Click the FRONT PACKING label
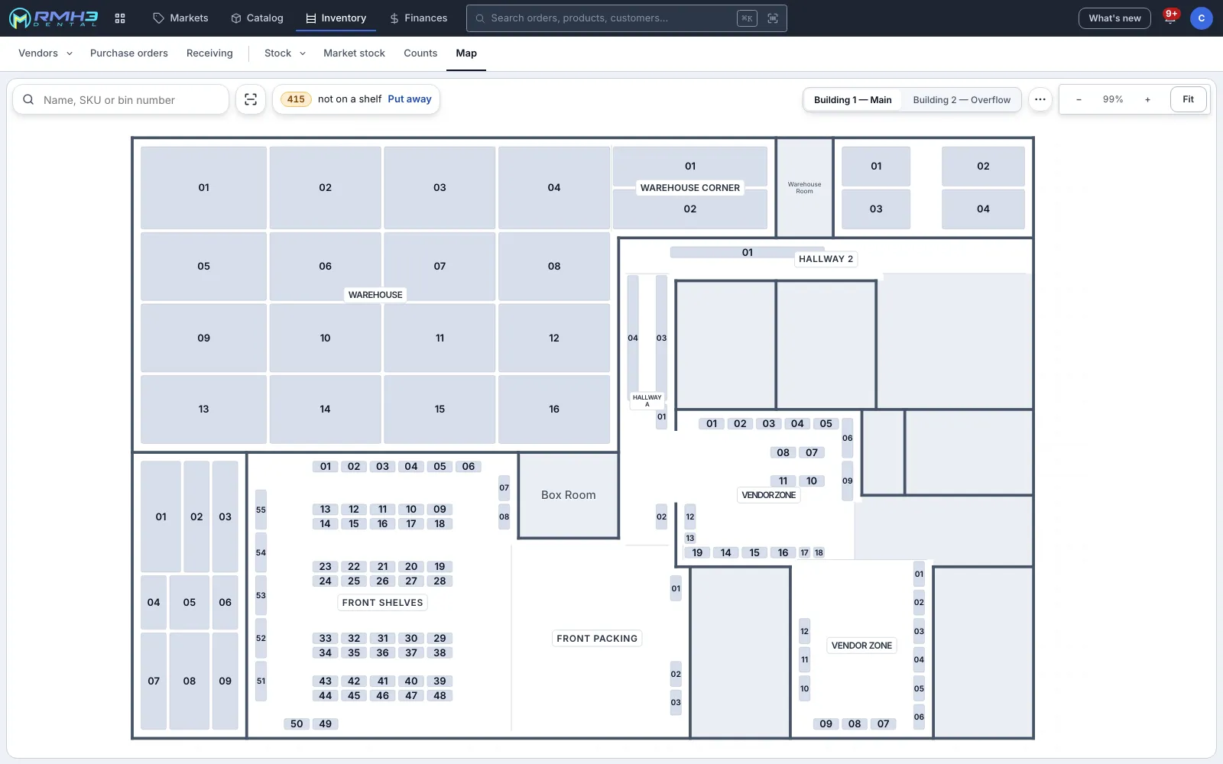Viewport: 1223px width, 764px height. click(597, 639)
